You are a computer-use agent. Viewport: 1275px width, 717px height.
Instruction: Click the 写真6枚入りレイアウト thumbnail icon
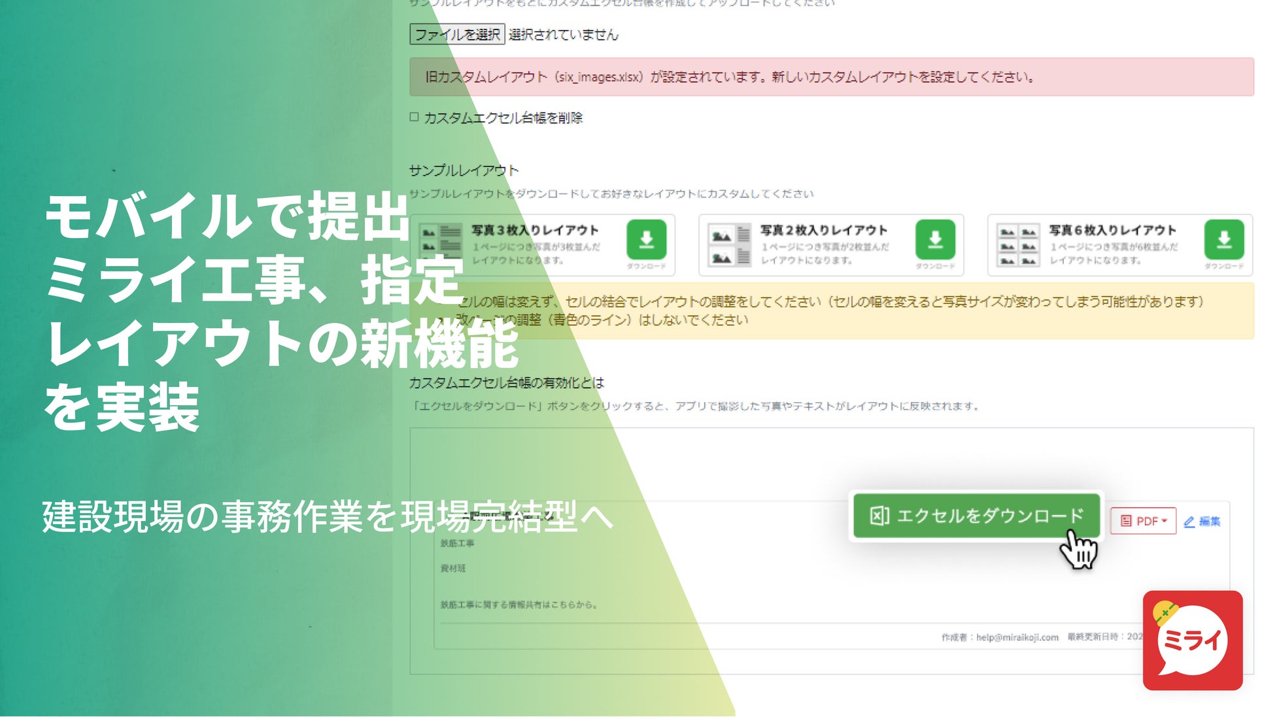(x=1018, y=245)
